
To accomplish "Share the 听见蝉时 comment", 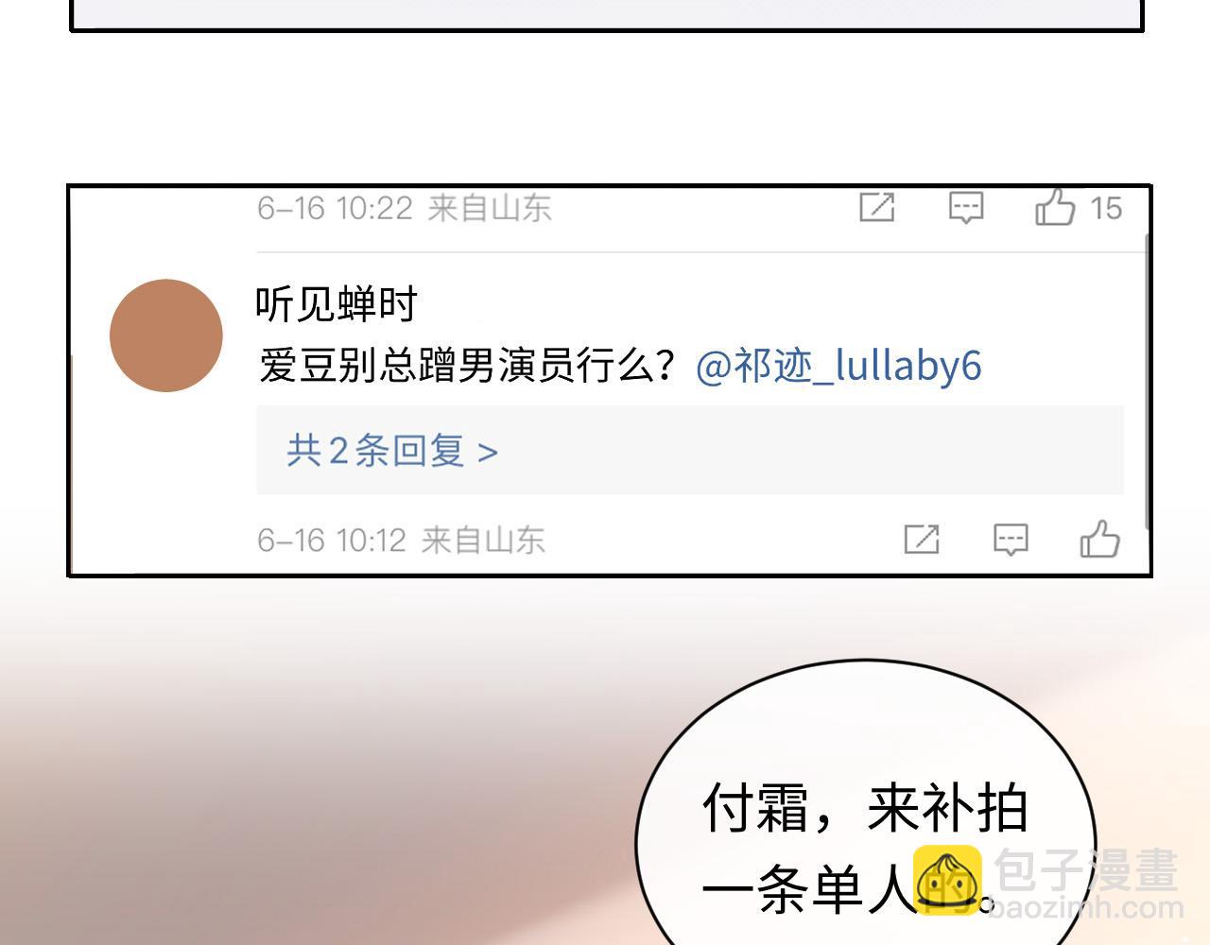I will [x=922, y=540].
